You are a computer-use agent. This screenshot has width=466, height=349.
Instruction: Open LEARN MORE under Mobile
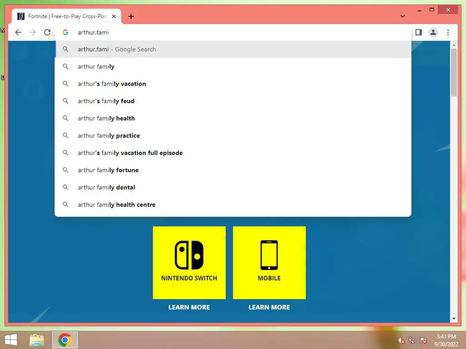click(x=269, y=307)
